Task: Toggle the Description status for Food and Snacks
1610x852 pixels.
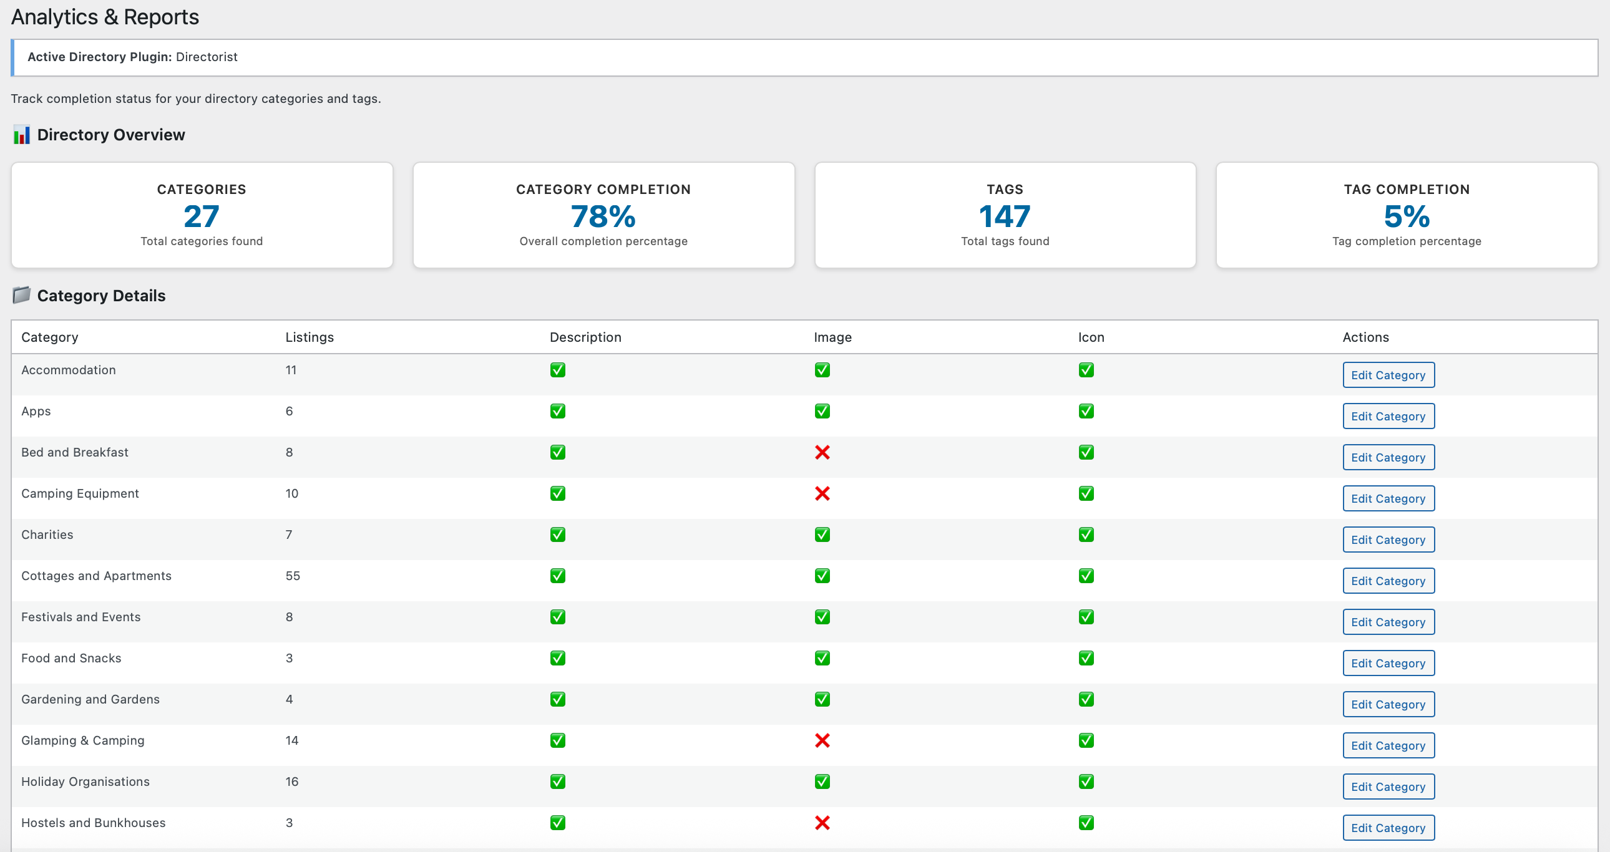Action: click(557, 658)
